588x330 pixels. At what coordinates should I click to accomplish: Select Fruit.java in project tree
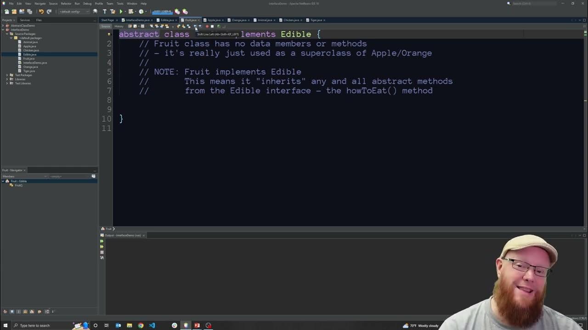click(x=28, y=59)
